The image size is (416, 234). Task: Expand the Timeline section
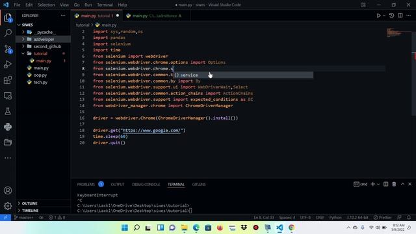(x=44, y=211)
